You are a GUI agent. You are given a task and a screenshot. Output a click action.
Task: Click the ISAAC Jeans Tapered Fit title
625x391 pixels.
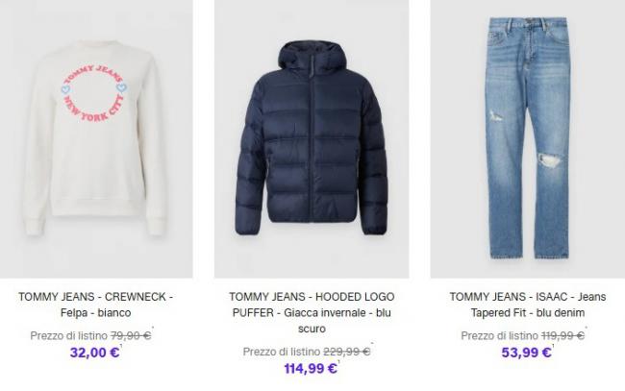pos(528,305)
